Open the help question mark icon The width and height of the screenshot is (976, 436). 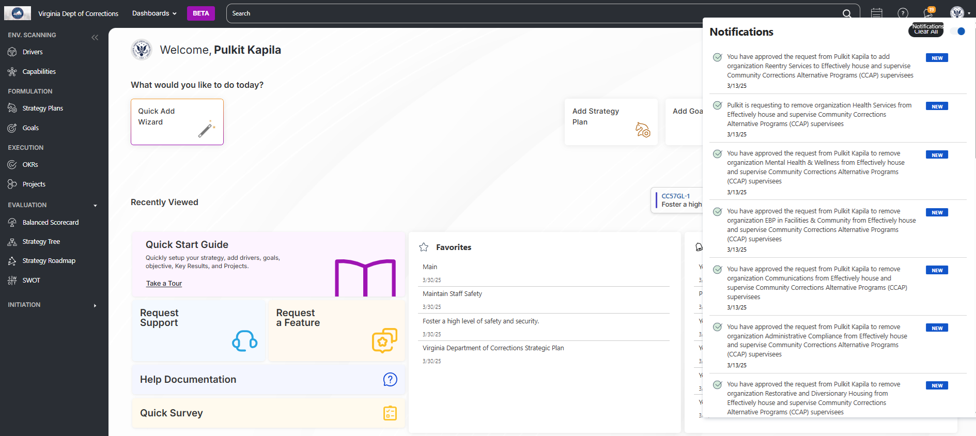903,13
